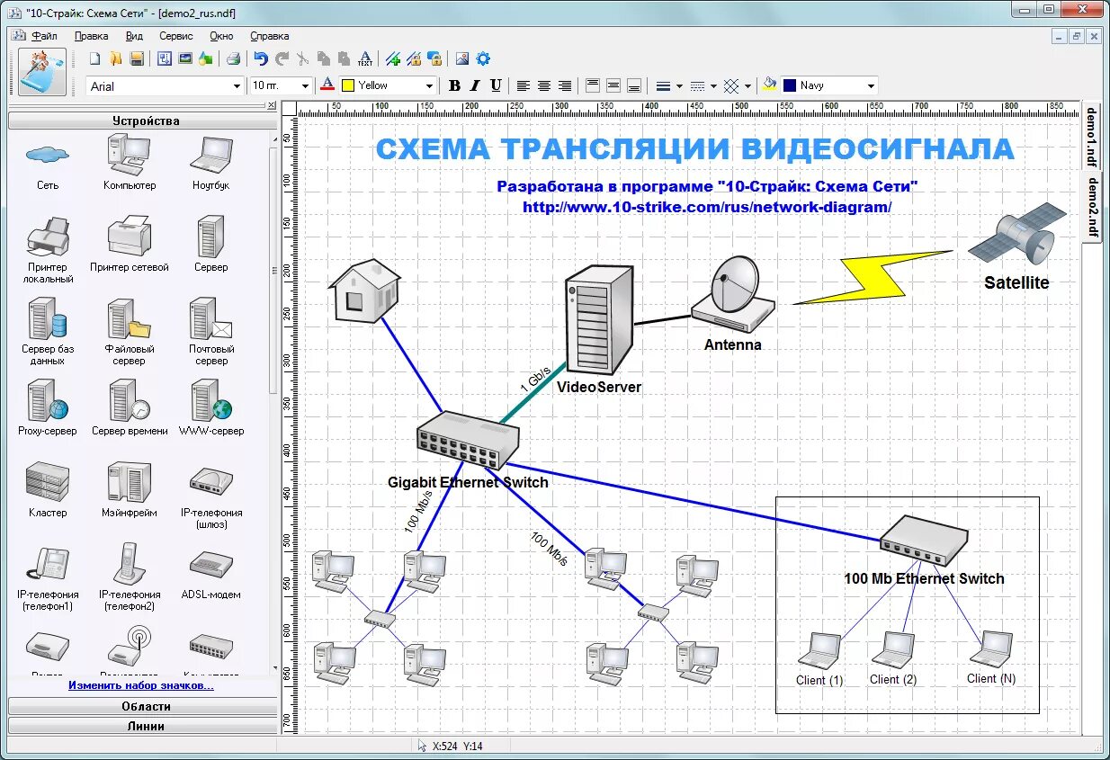Click the Yellow color swatch

[348, 86]
